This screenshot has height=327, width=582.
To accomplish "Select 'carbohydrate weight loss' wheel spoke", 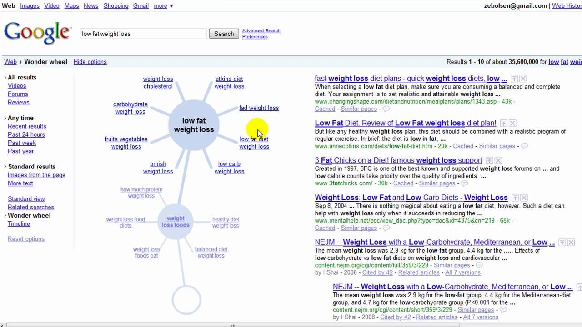I will 130,108.
